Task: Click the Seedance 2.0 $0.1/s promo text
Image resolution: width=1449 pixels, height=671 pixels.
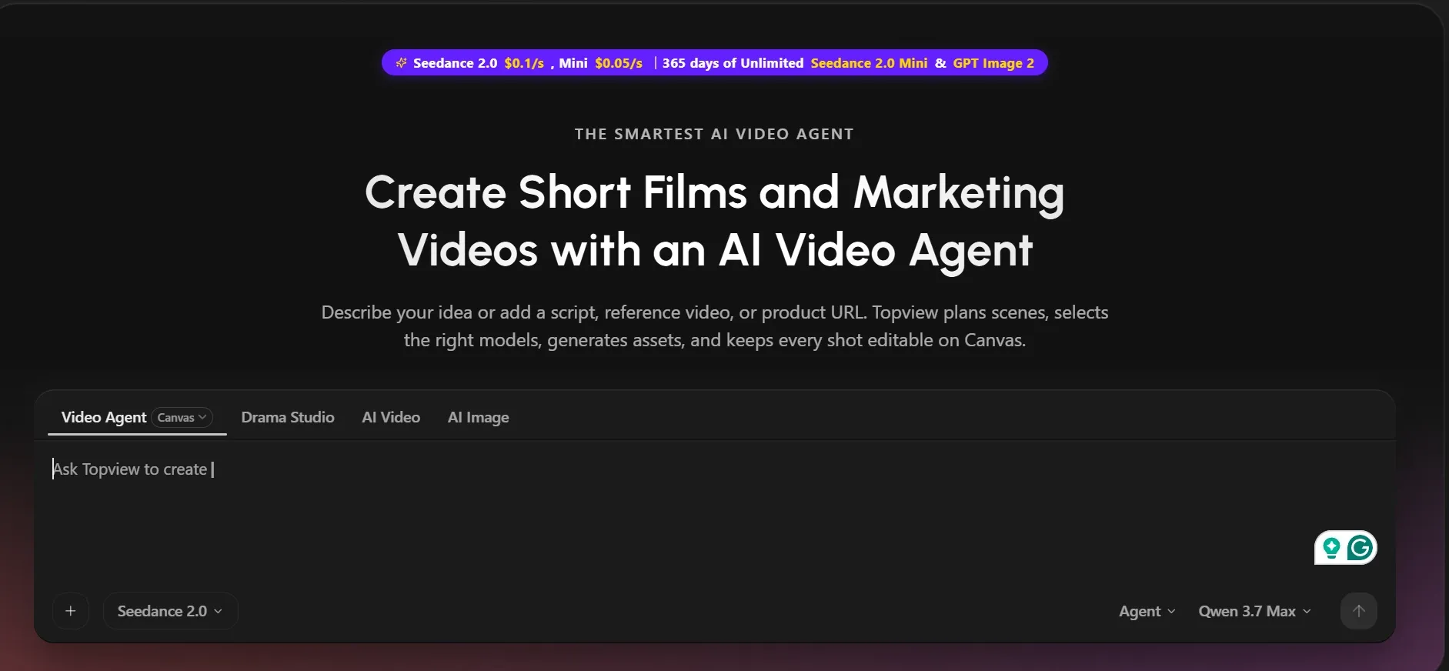Action: (479, 63)
